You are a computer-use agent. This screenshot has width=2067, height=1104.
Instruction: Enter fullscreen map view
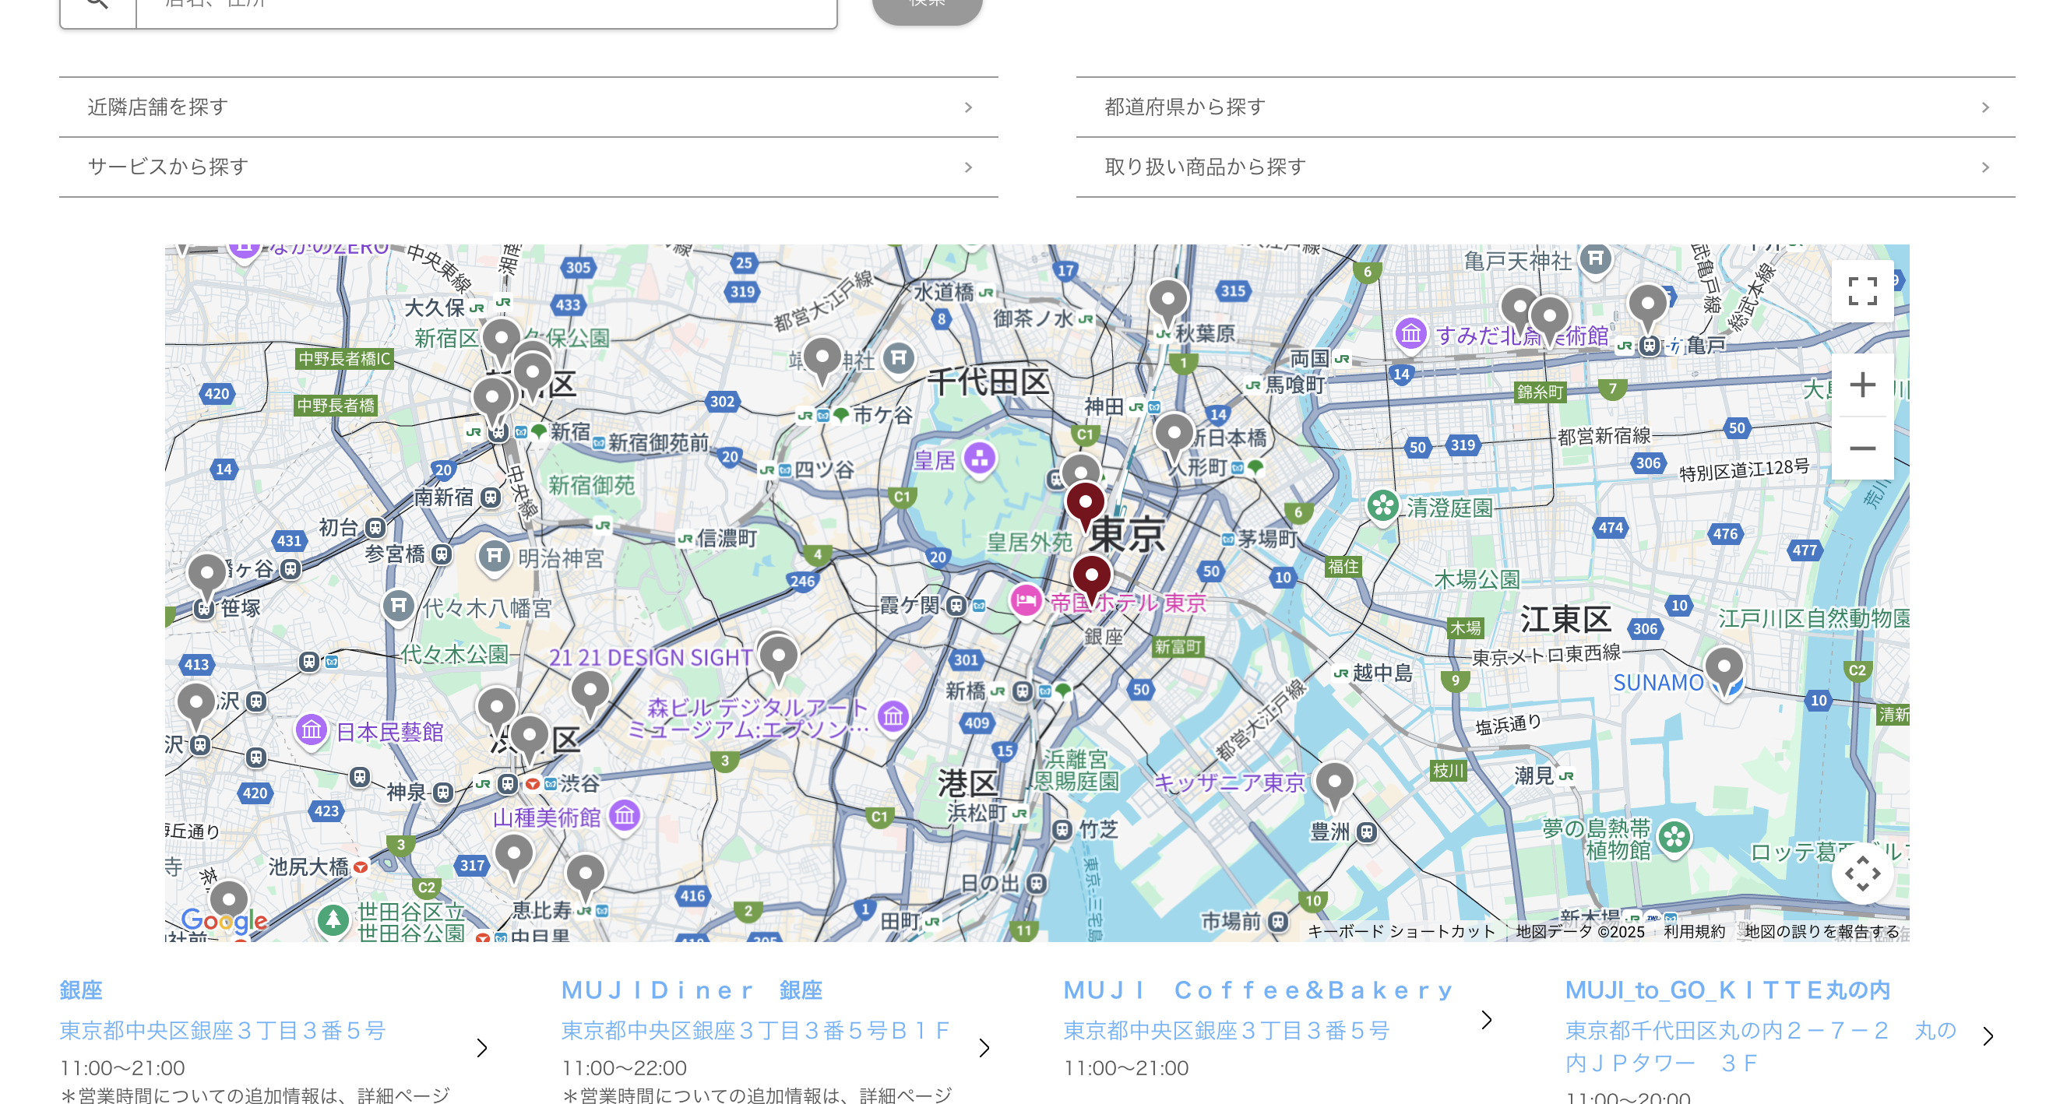[x=1863, y=294]
